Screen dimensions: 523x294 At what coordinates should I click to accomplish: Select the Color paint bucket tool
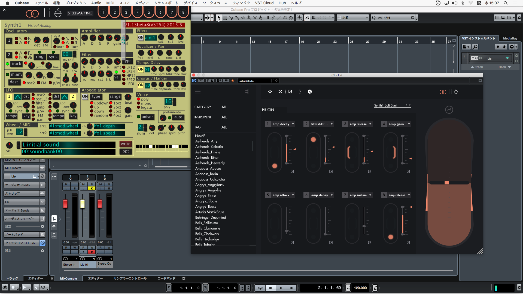coord(291,18)
